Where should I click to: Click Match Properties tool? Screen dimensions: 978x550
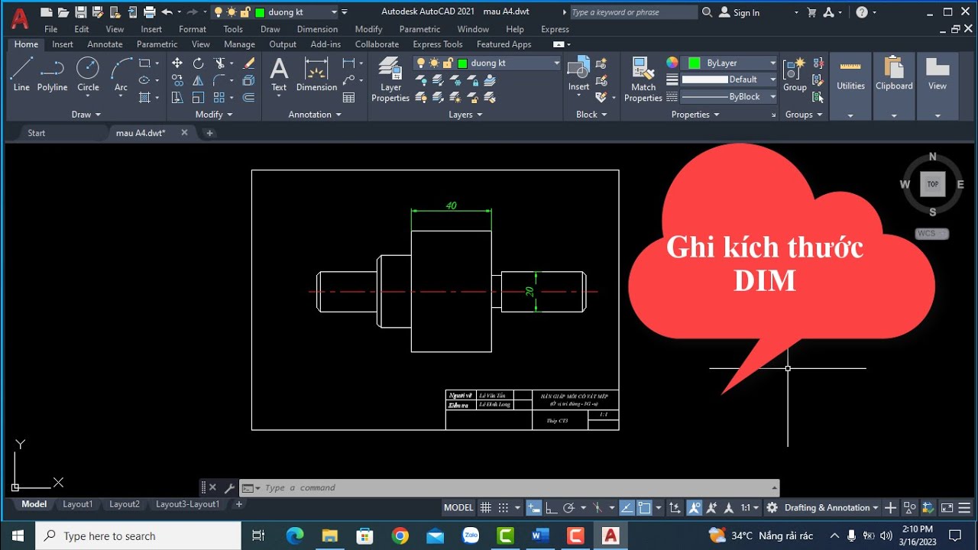643,79
